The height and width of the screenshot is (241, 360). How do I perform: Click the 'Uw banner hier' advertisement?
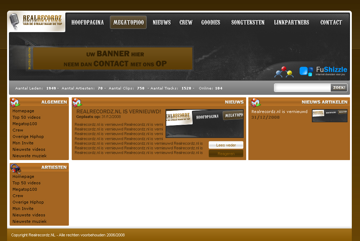click(113, 58)
